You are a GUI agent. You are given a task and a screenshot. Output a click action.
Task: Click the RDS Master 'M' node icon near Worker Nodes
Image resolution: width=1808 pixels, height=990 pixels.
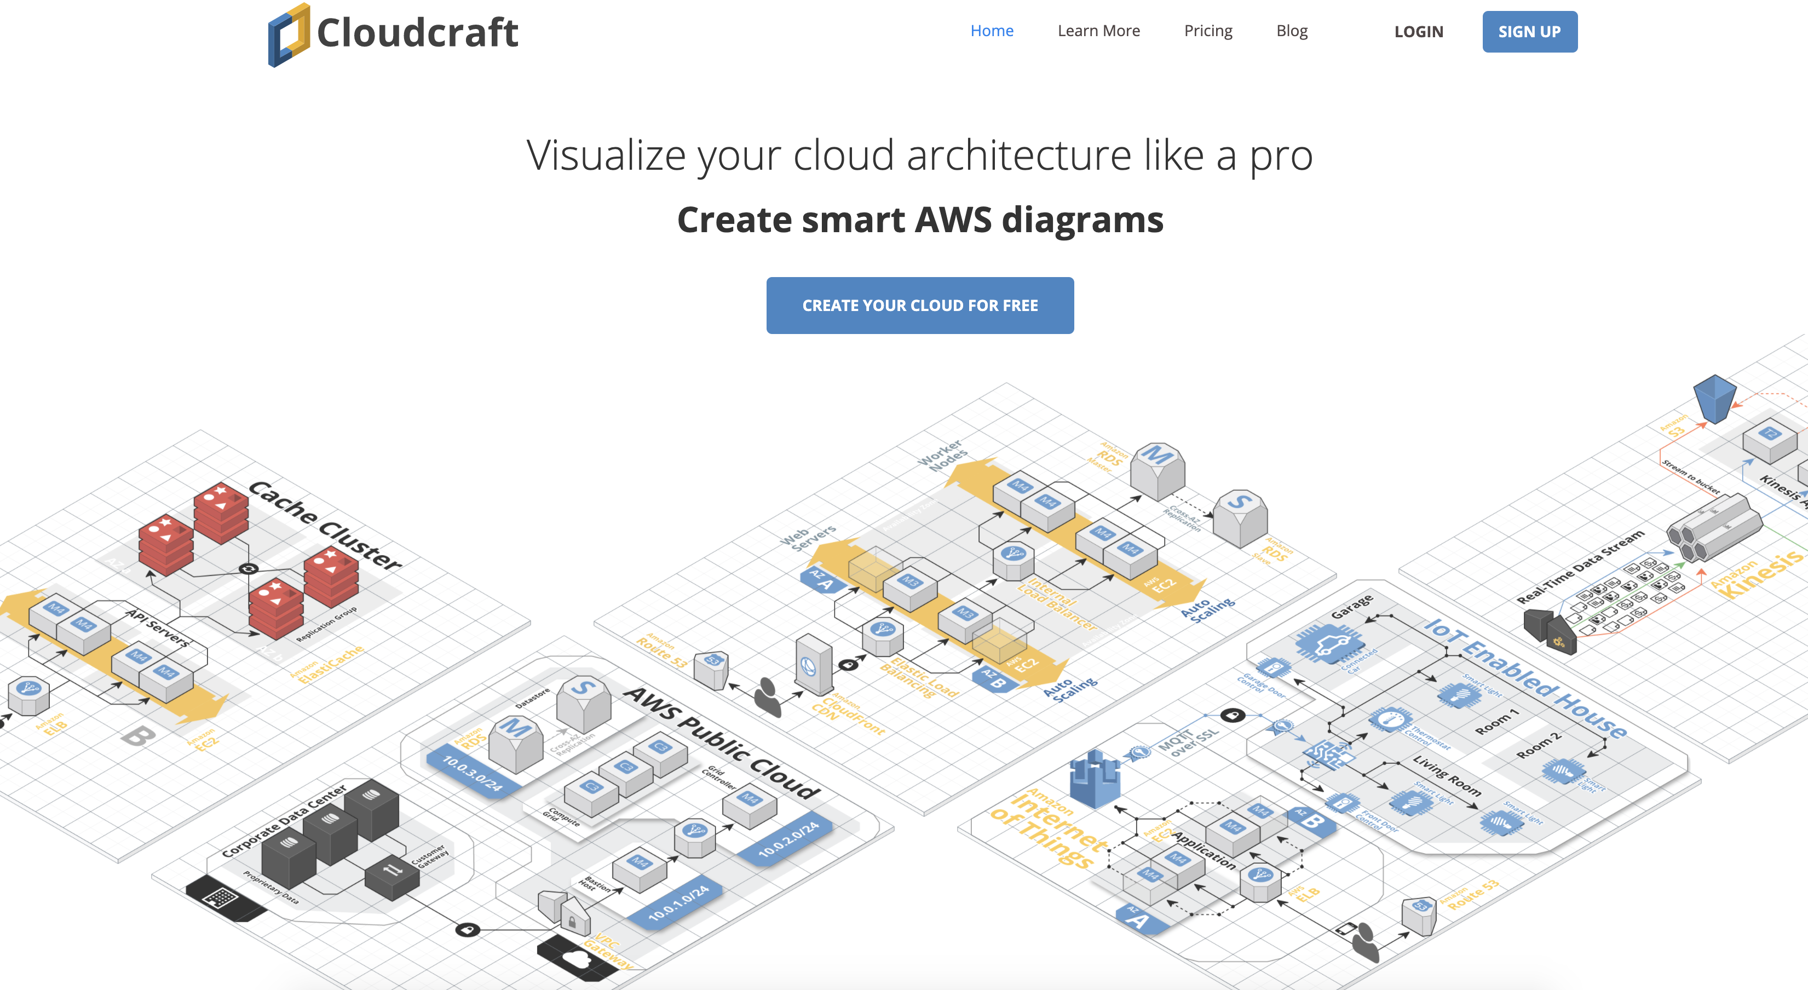pyautogui.click(x=1156, y=470)
